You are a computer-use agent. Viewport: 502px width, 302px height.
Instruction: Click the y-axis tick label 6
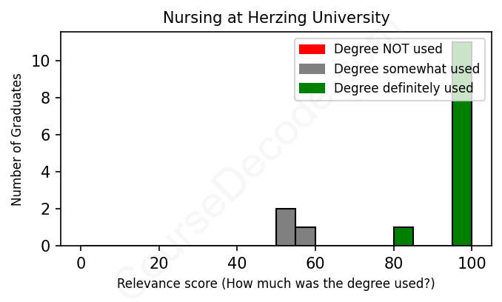[x=46, y=135]
